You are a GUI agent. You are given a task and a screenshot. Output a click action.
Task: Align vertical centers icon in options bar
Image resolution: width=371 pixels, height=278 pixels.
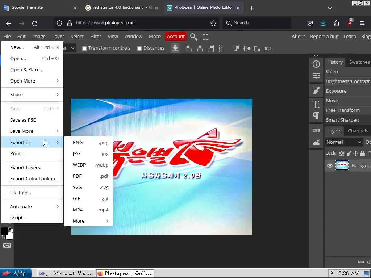coord(247,49)
